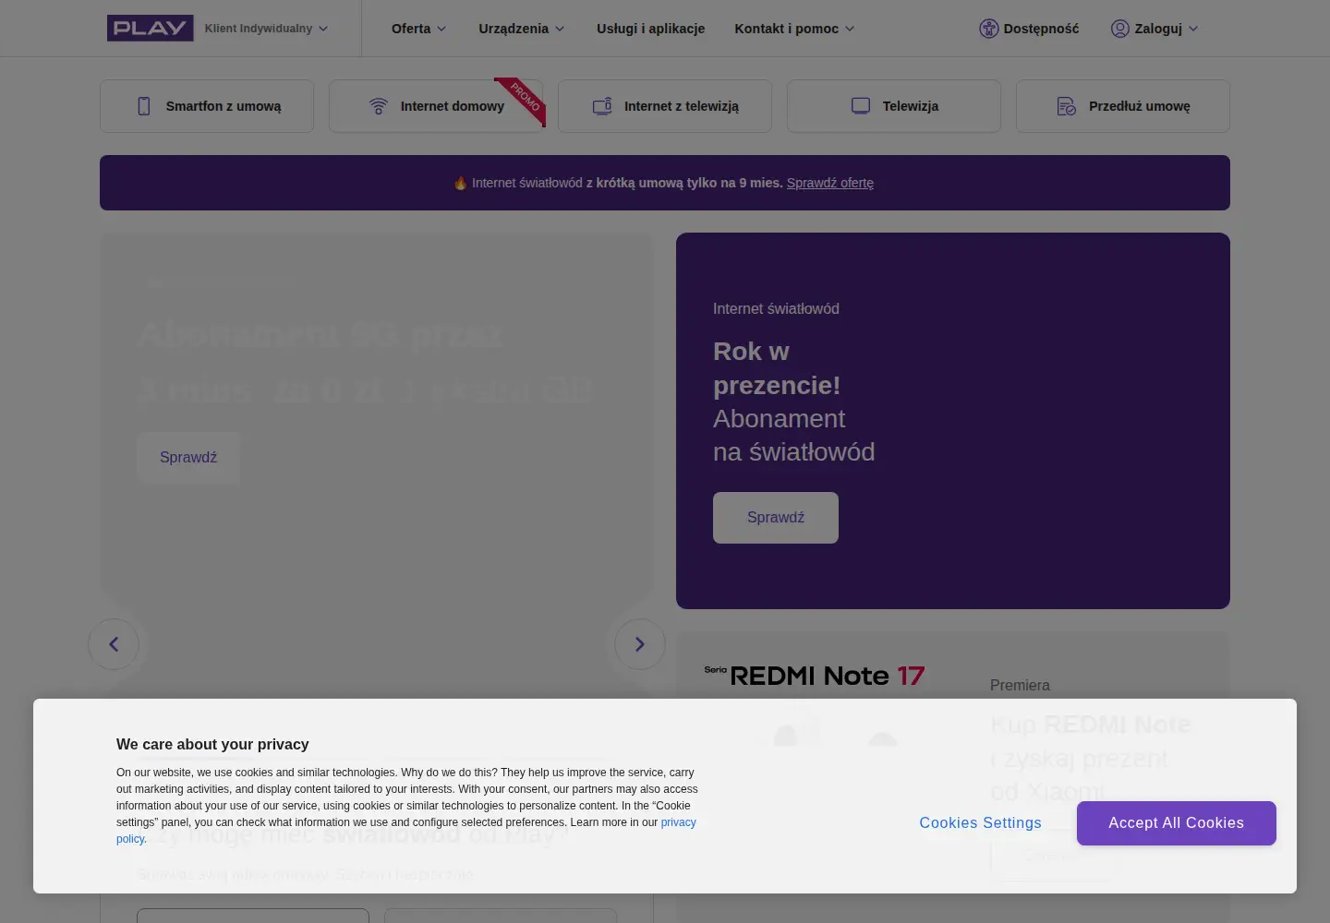The height and width of the screenshot is (923, 1330).
Task: Click the document icon in Przedłuż umowę
Action: coord(1067,106)
